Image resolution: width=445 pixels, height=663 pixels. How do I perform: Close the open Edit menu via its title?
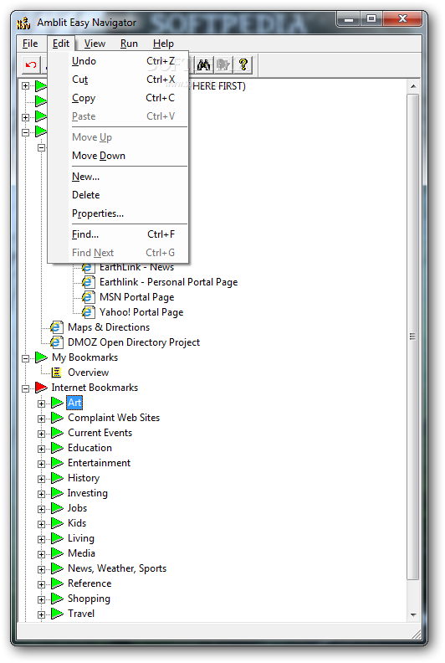tap(61, 44)
